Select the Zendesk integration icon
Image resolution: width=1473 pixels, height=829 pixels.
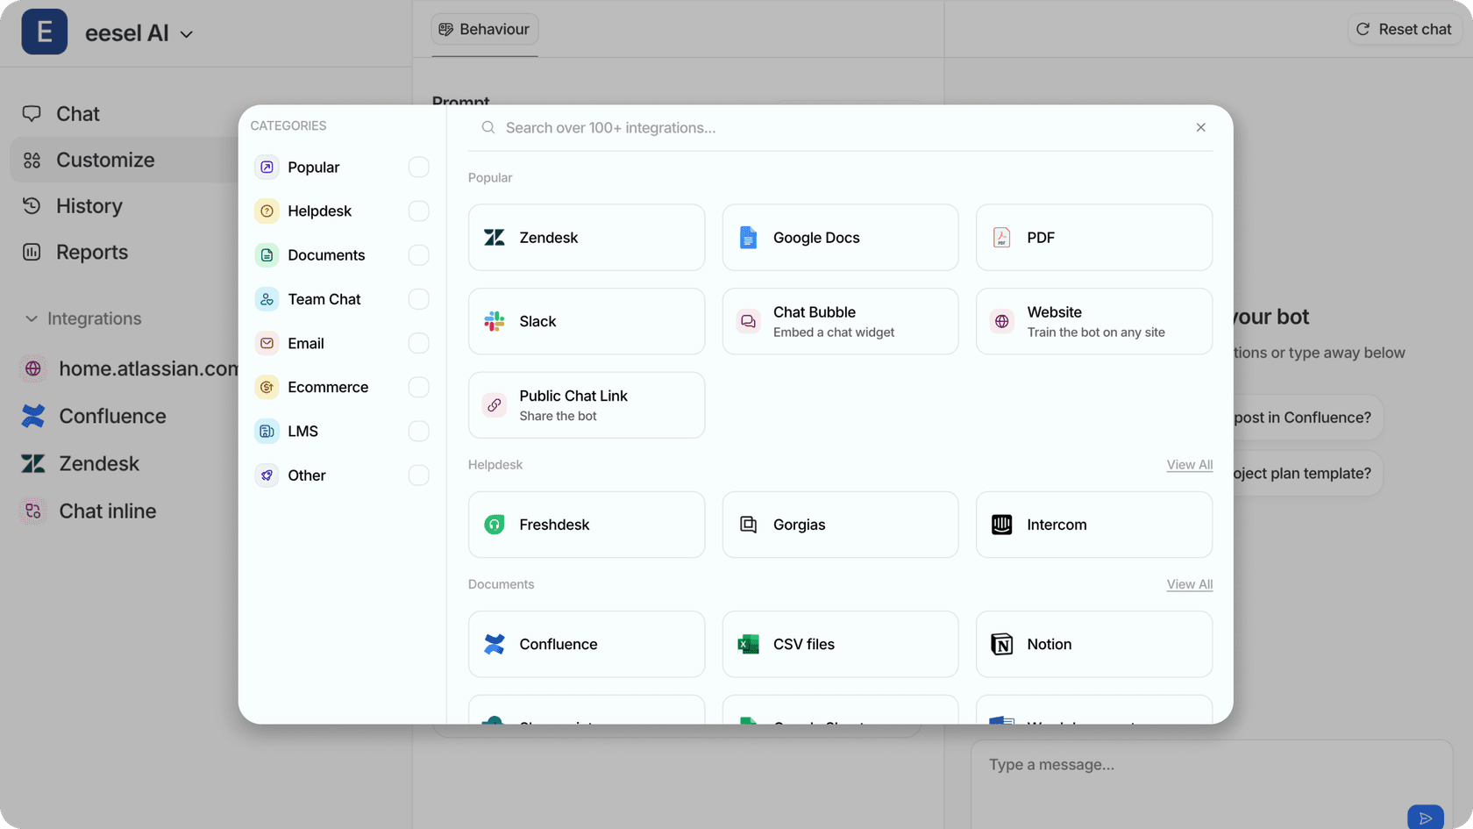pos(494,237)
